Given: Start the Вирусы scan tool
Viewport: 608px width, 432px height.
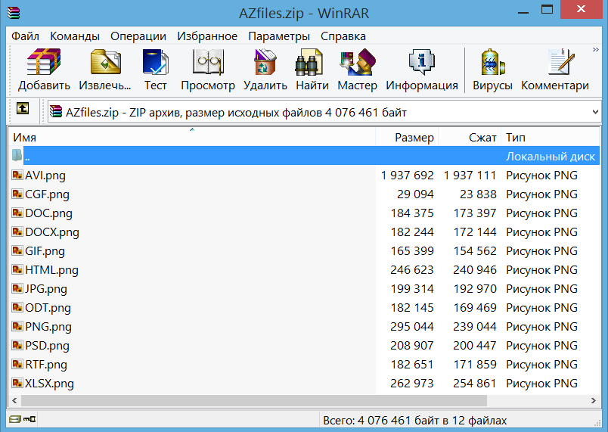Looking at the screenshot, I should point(492,62).
